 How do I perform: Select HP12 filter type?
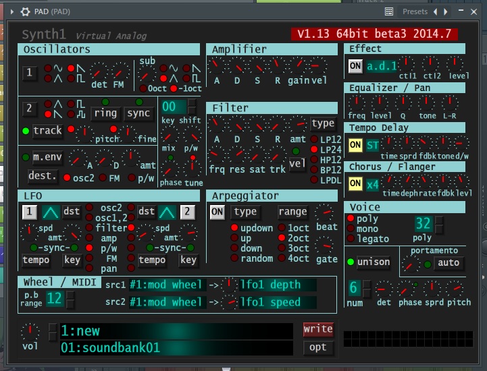(x=314, y=160)
